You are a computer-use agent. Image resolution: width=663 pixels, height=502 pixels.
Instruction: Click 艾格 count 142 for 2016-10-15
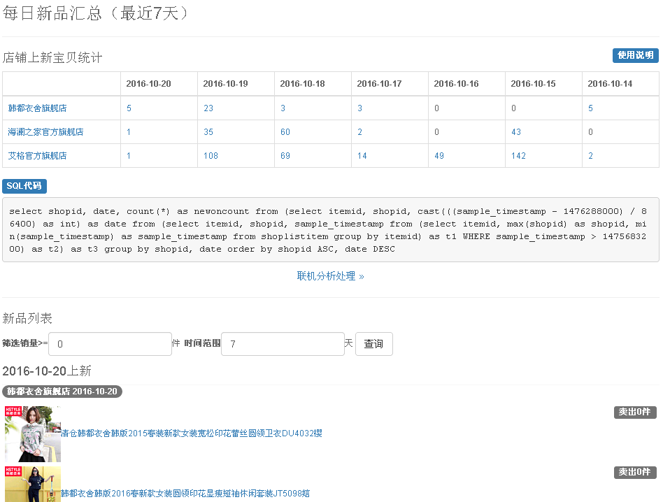pyautogui.click(x=518, y=155)
